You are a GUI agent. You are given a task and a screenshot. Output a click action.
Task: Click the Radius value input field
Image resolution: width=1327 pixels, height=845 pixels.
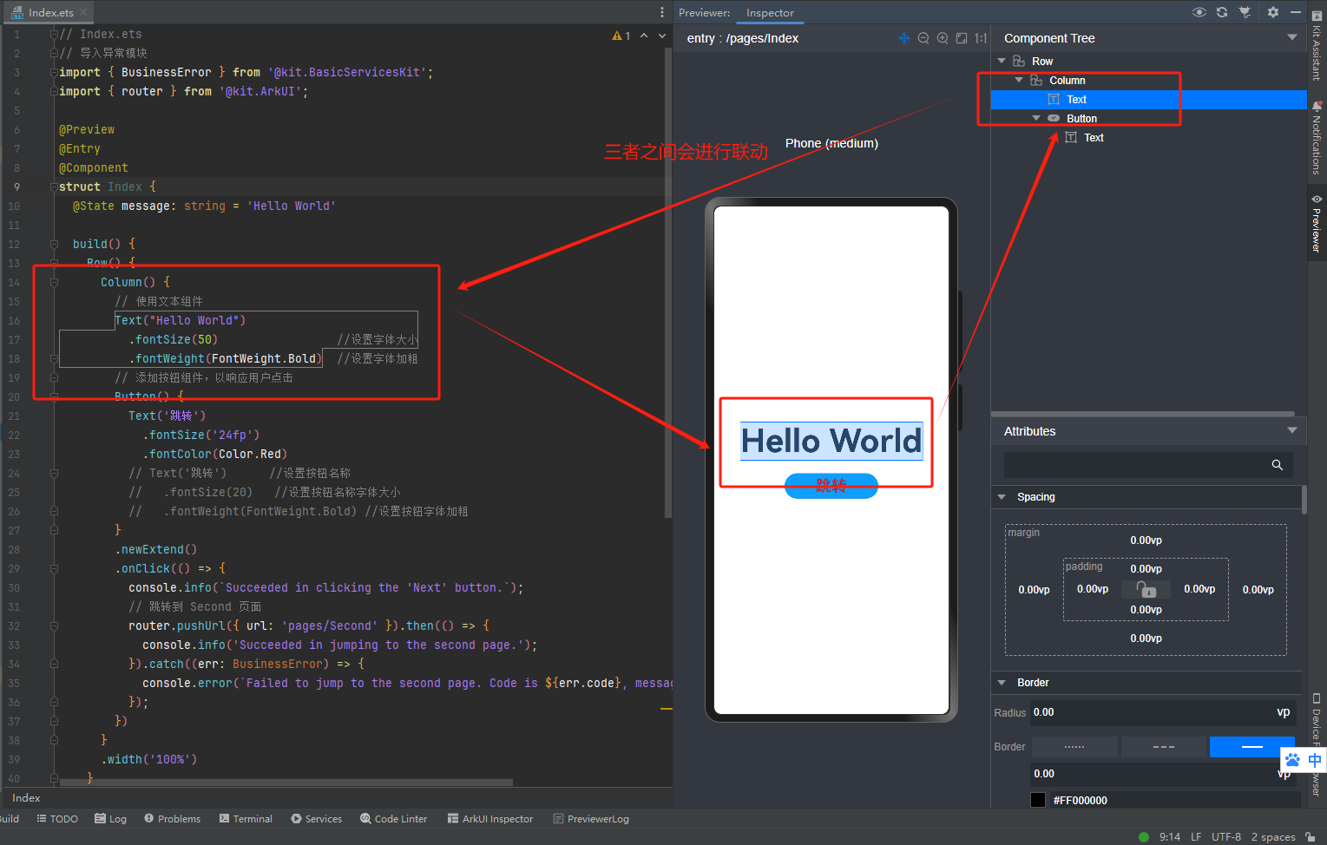coord(1163,712)
